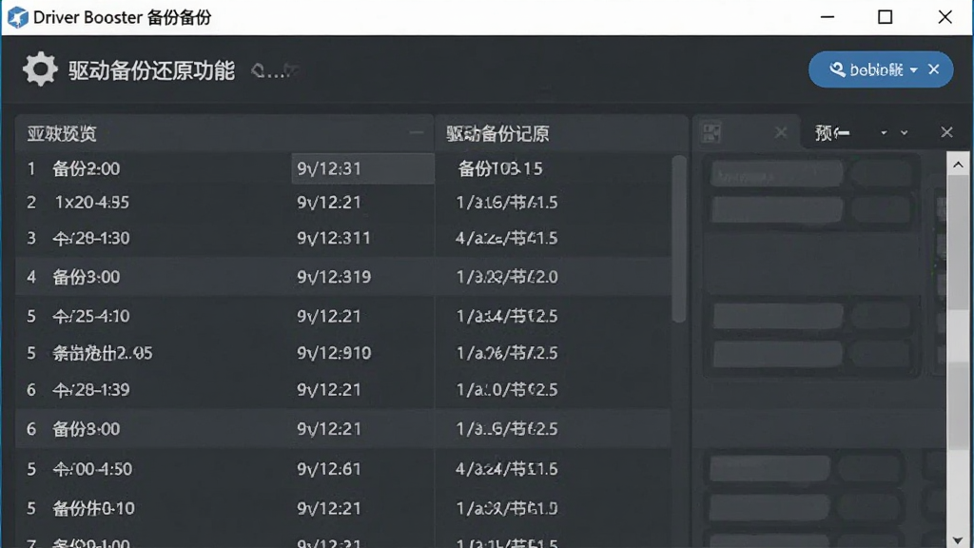Click the 亚欶预赏 column header
This screenshot has width=974, height=548.
[x=62, y=133]
